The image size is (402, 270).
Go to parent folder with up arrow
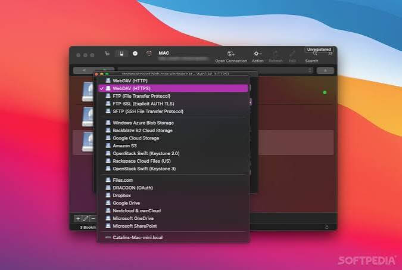pos(325,70)
